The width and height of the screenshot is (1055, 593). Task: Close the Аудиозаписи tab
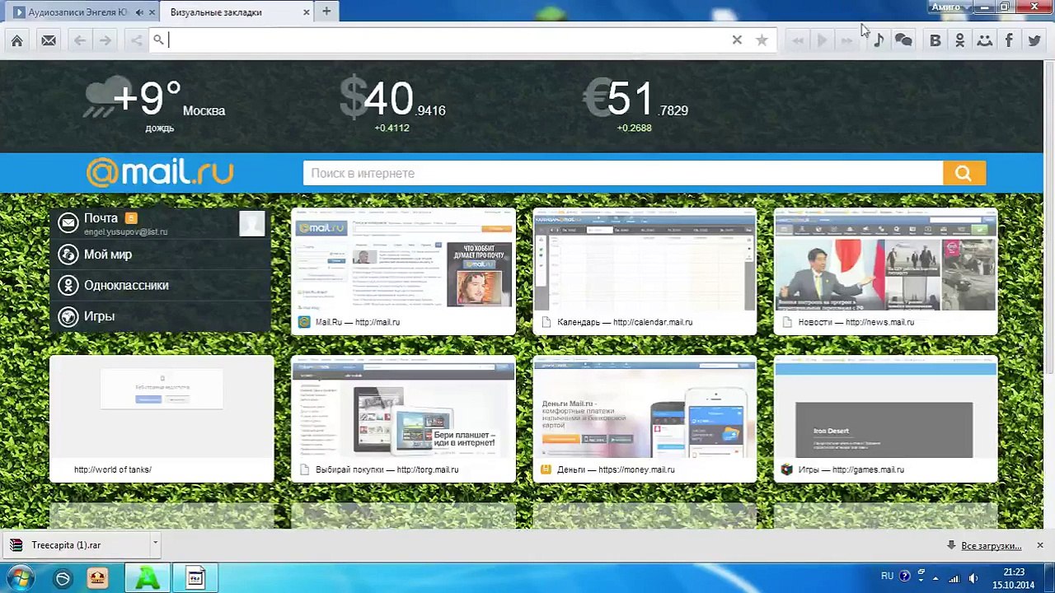pyautogui.click(x=152, y=12)
